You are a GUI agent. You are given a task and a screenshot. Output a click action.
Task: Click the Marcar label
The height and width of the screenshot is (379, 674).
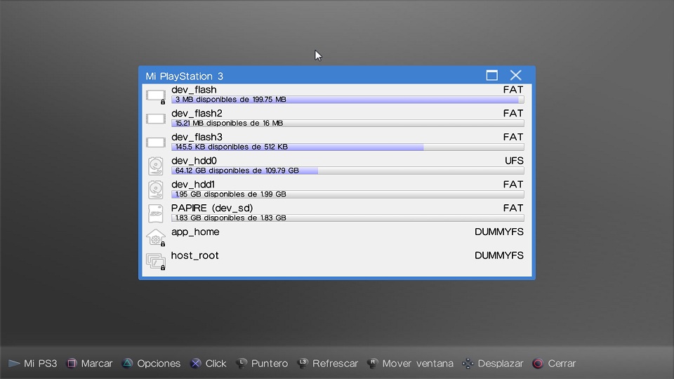pos(97,364)
